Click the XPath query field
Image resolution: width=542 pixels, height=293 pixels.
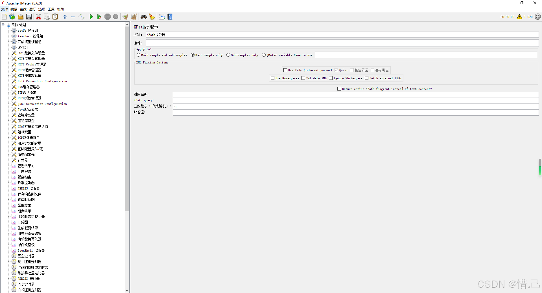pyautogui.click(x=356, y=100)
